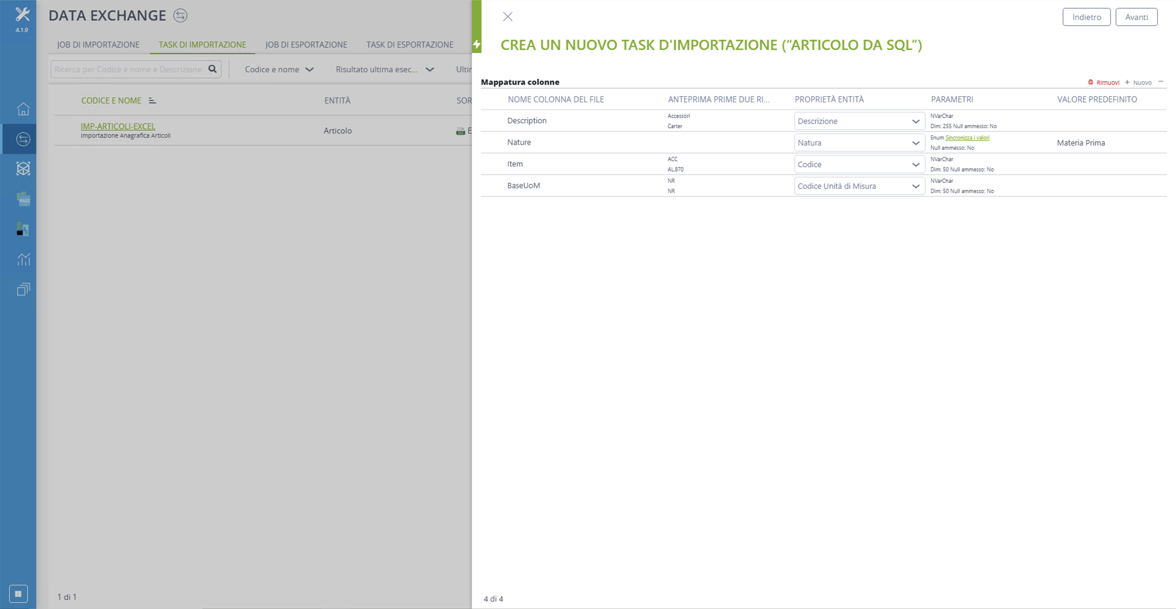The height and width of the screenshot is (609, 1176).
Task: Click the sort icon beside Codice e Nome
Action: 153,100
